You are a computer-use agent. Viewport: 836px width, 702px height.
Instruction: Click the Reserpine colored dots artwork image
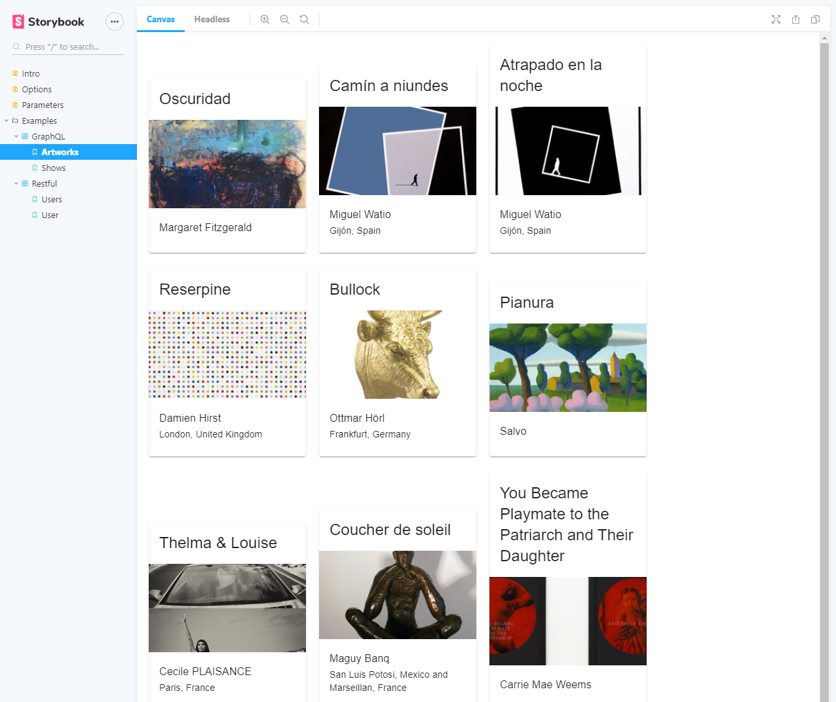(x=227, y=354)
